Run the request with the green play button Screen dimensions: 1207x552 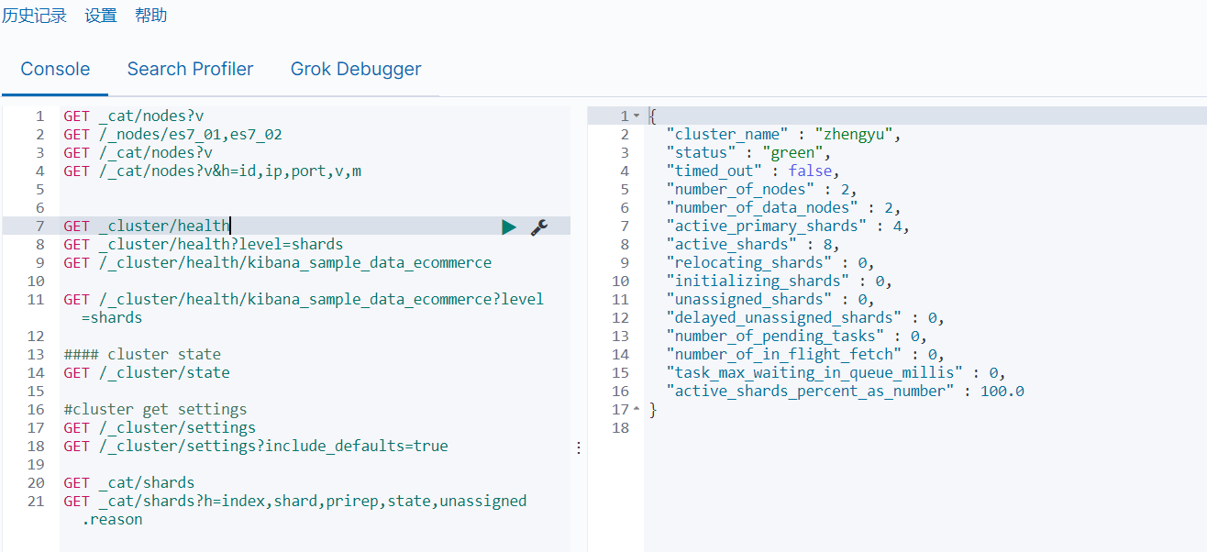(509, 226)
